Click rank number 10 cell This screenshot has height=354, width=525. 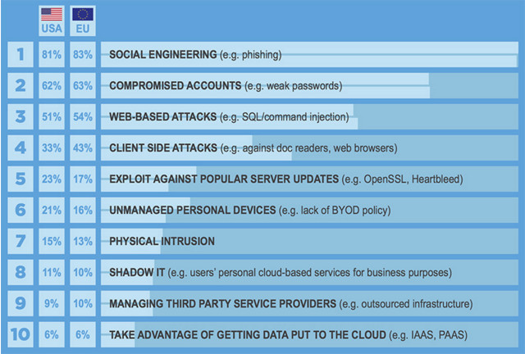coord(21,334)
